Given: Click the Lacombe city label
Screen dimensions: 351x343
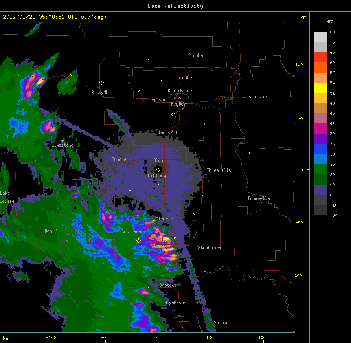Looking at the screenshot, I should tap(183, 78).
